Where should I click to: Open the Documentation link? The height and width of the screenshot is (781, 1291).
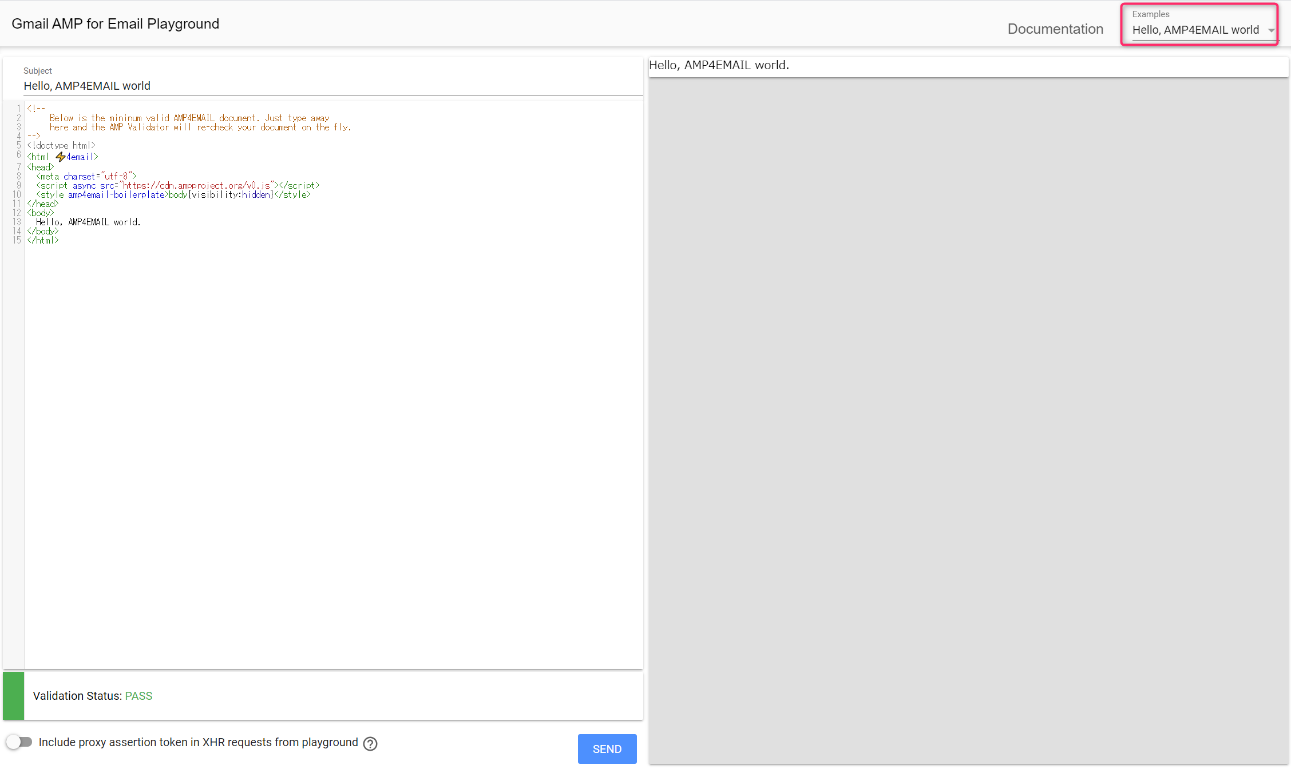point(1055,29)
